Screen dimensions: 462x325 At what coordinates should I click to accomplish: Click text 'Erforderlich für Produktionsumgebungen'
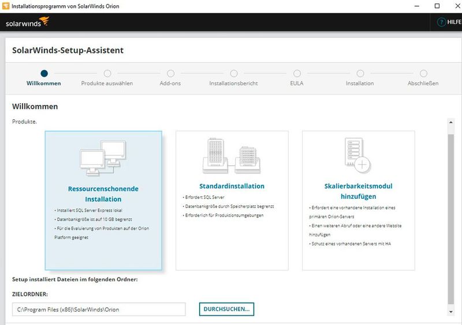224,216
